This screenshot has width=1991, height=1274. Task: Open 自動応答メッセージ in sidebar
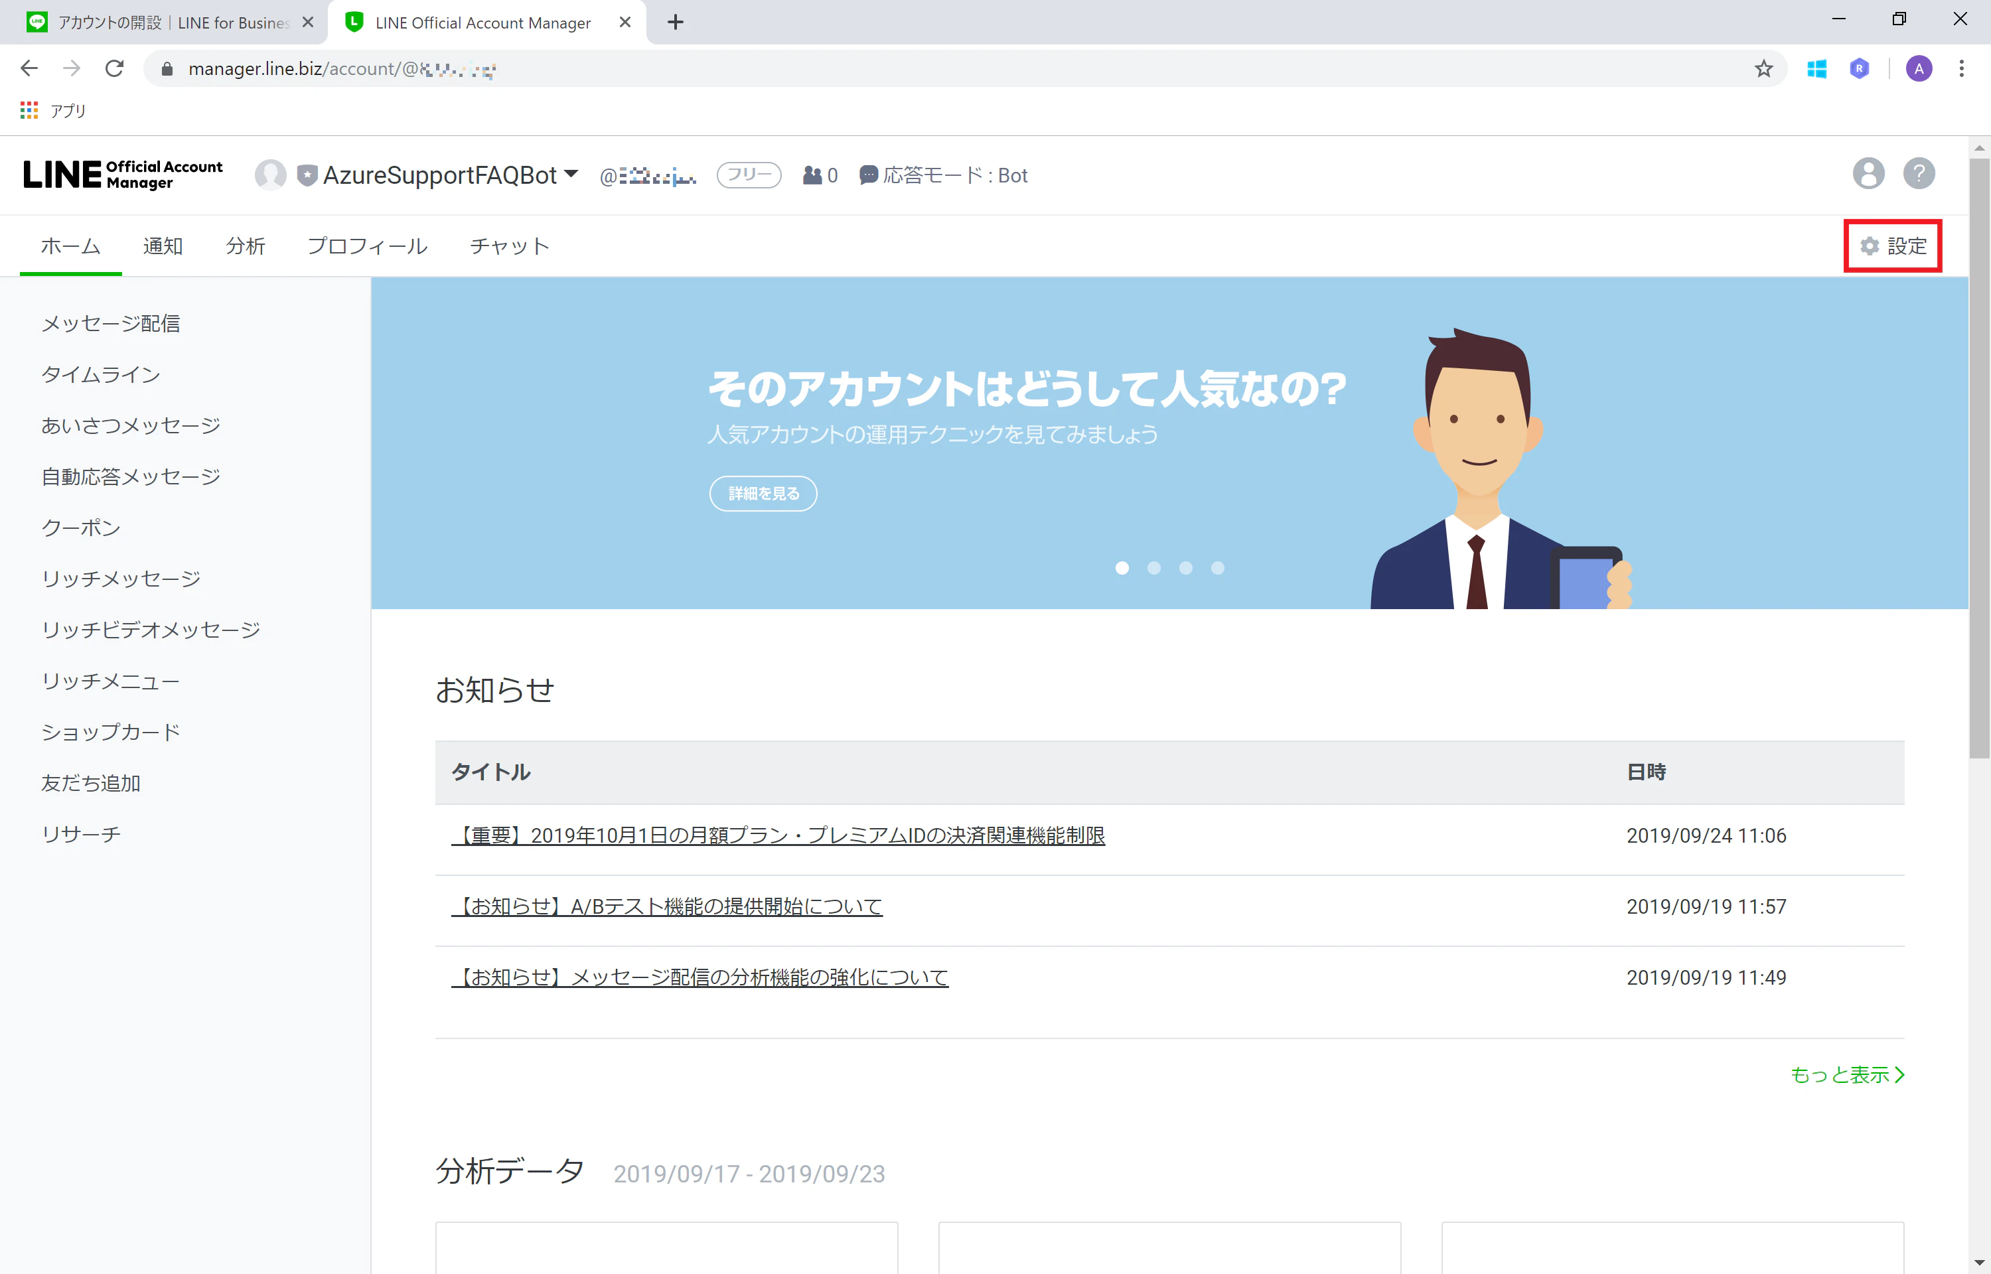131,476
